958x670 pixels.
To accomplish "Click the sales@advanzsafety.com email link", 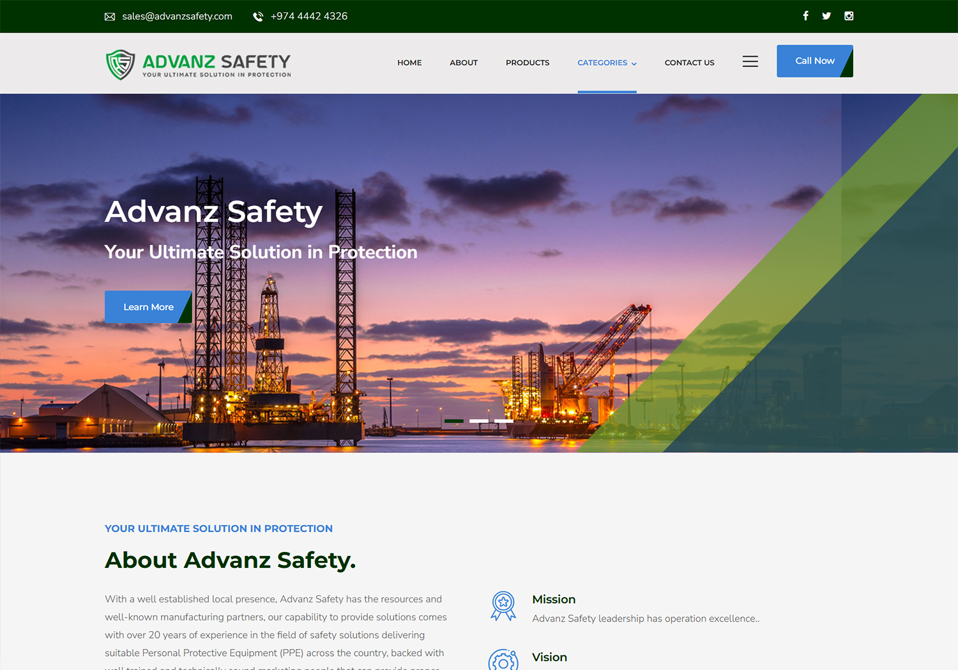I will 177,17.
